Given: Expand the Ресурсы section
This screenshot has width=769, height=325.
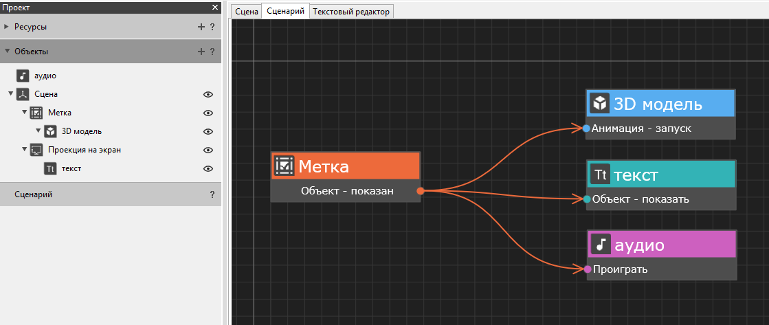Looking at the screenshot, I should [7, 27].
